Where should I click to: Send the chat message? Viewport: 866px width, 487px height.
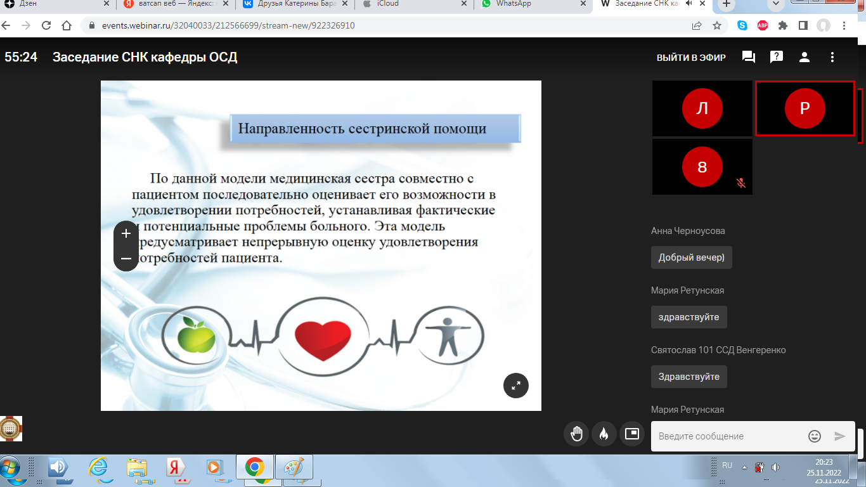840,436
